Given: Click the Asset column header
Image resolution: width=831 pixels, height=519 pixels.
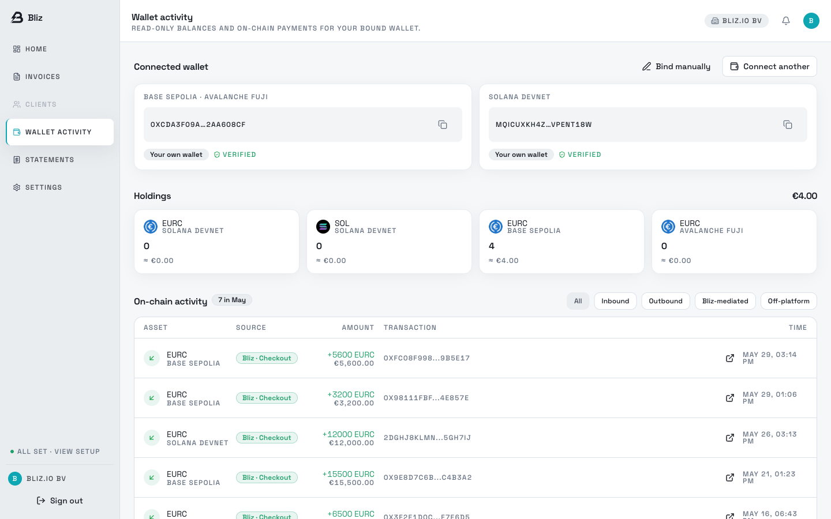Looking at the screenshot, I should (156, 328).
